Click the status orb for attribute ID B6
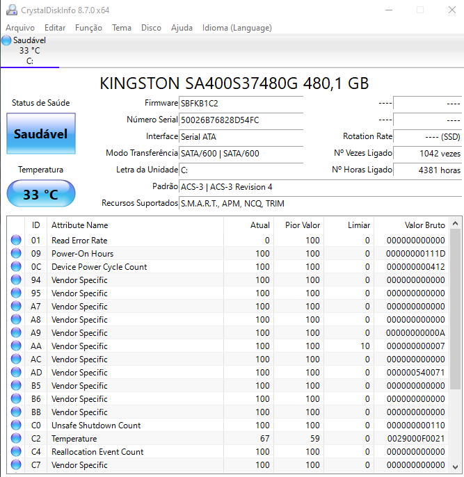The height and width of the screenshot is (477, 464). click(16, 398)
